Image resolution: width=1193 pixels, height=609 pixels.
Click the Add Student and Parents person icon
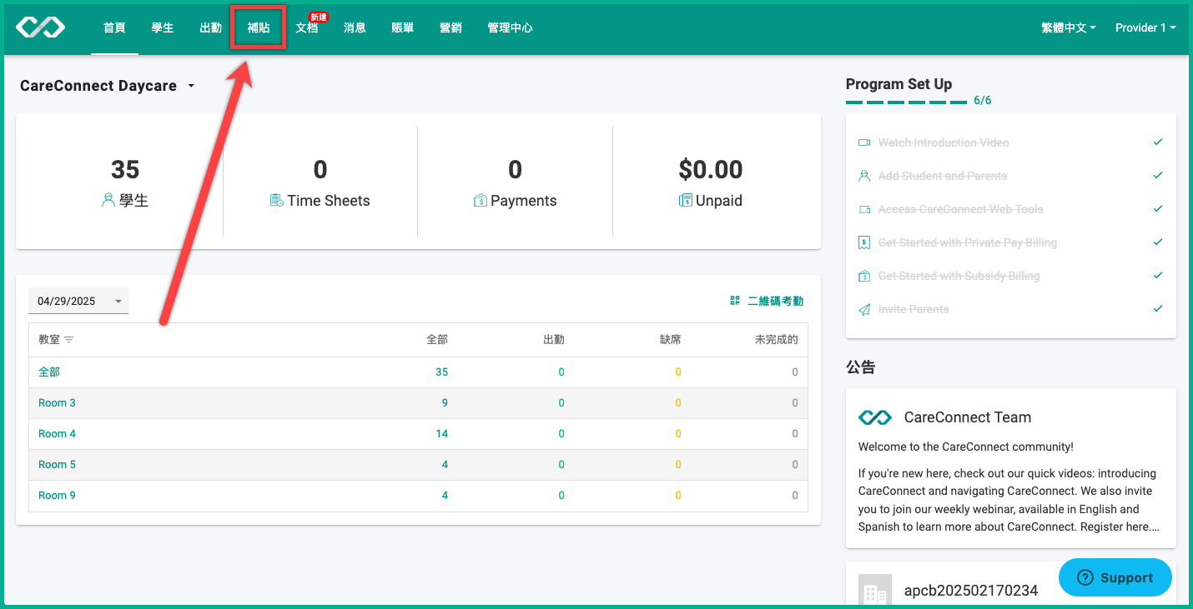[864, 176]
